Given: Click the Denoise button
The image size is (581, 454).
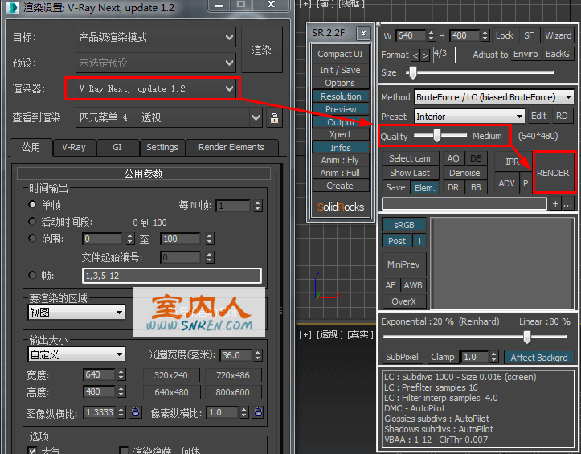Looking at the screenshot, I should [x=464, y=173].
